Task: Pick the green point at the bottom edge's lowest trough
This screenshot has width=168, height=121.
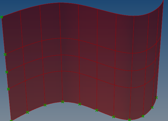Action: [x=129, y=120]
